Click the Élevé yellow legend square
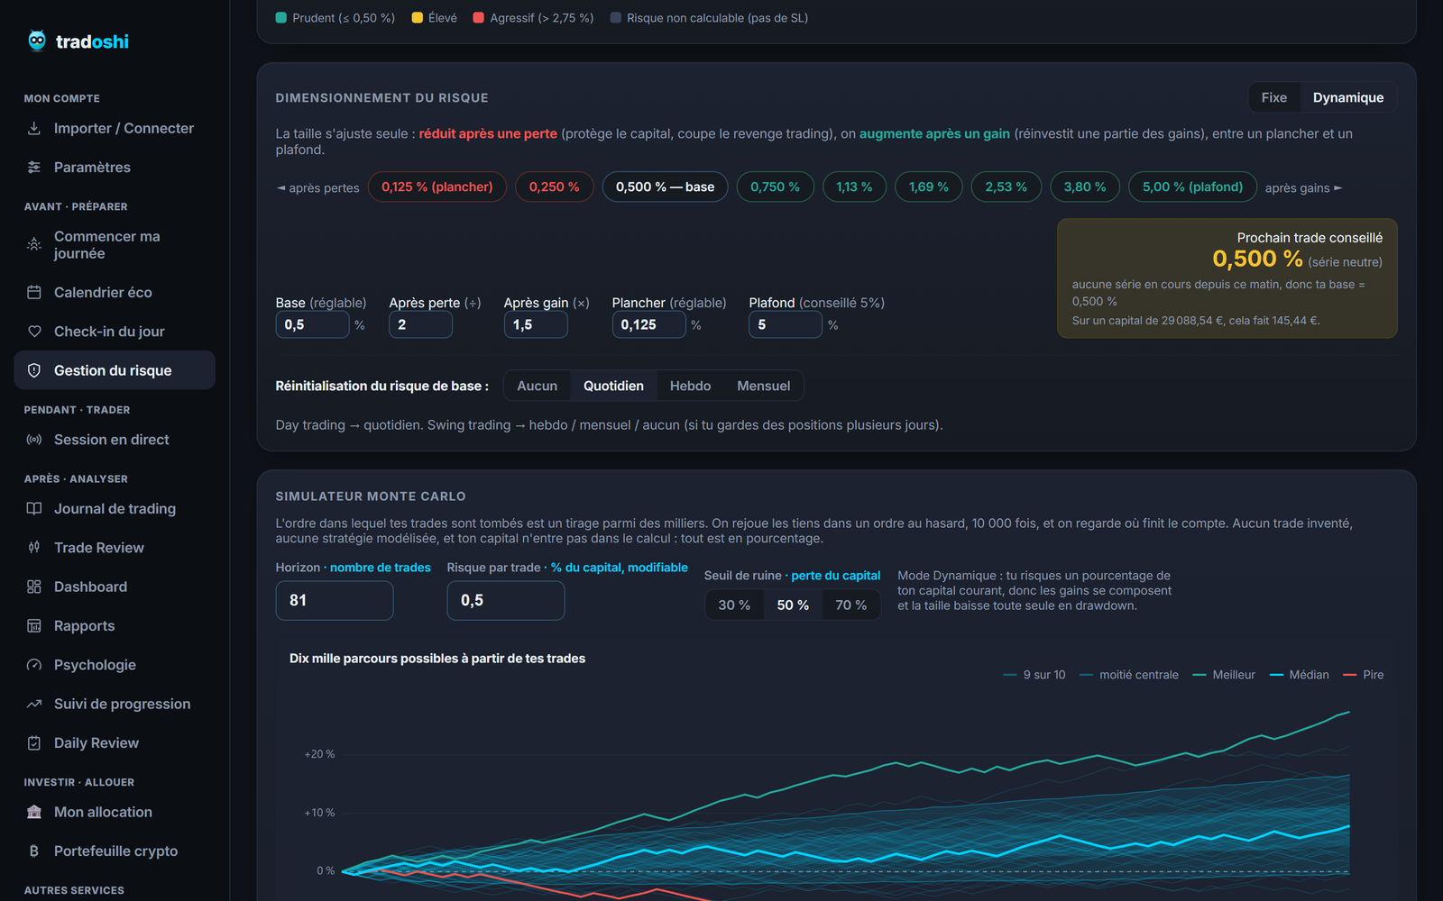This screenshot has width=1443, height=901. click(418, 18)
